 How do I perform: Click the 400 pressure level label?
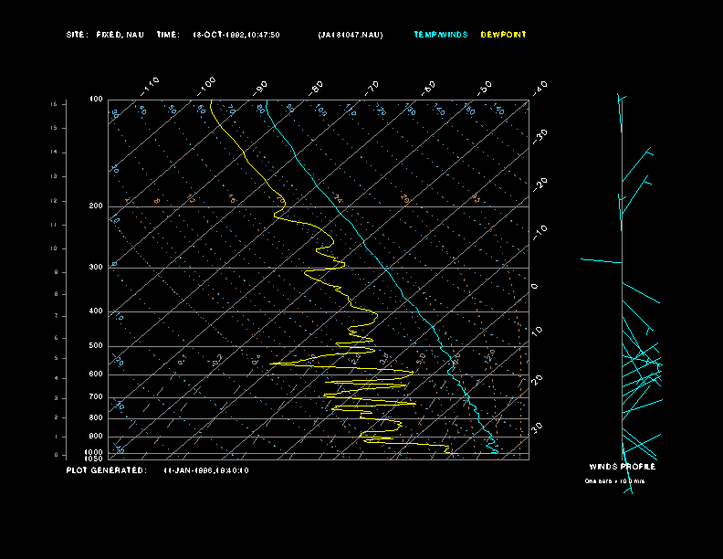point(96,311)
